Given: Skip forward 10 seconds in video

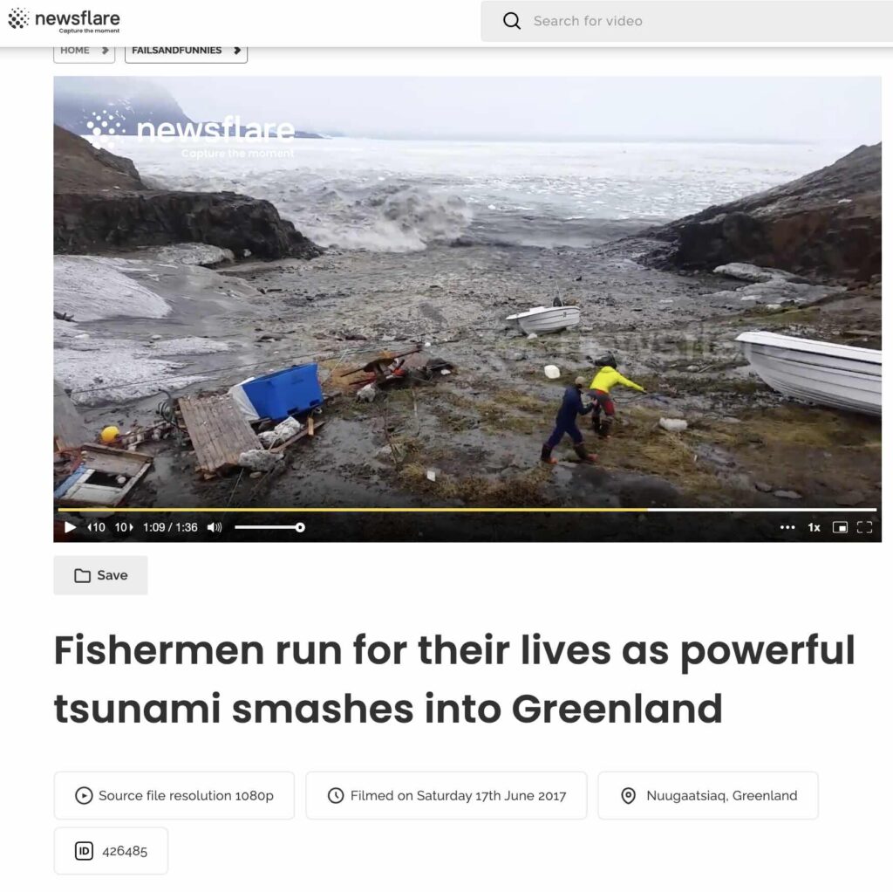Looking at the screenshot, I should point(124,527).
